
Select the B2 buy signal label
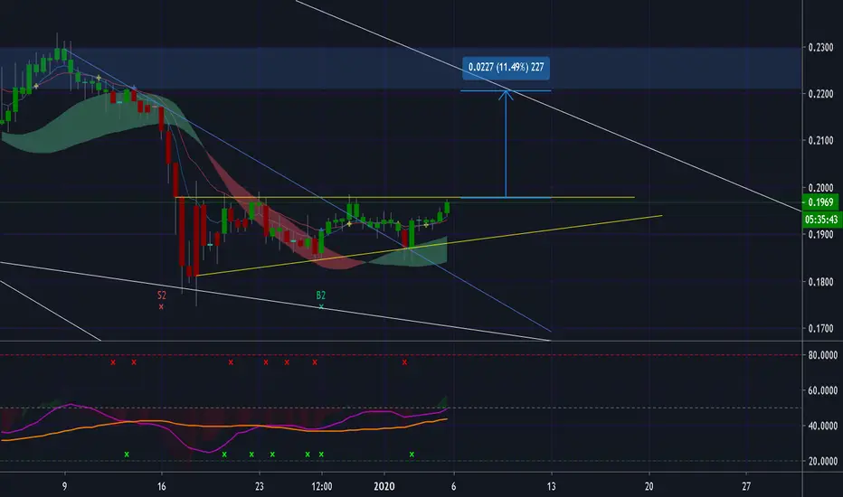click(x=320, y=295)
